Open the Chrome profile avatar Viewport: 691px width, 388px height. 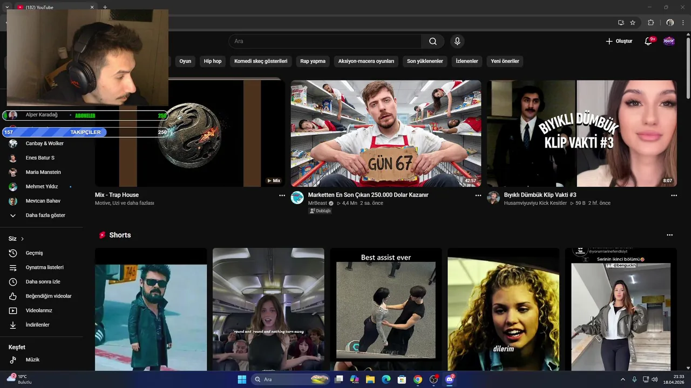tap(670, 23)
